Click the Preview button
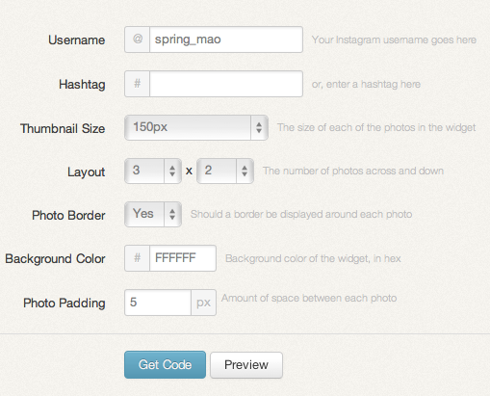Viewport: 490px width, 396px height. click(246, 365)
